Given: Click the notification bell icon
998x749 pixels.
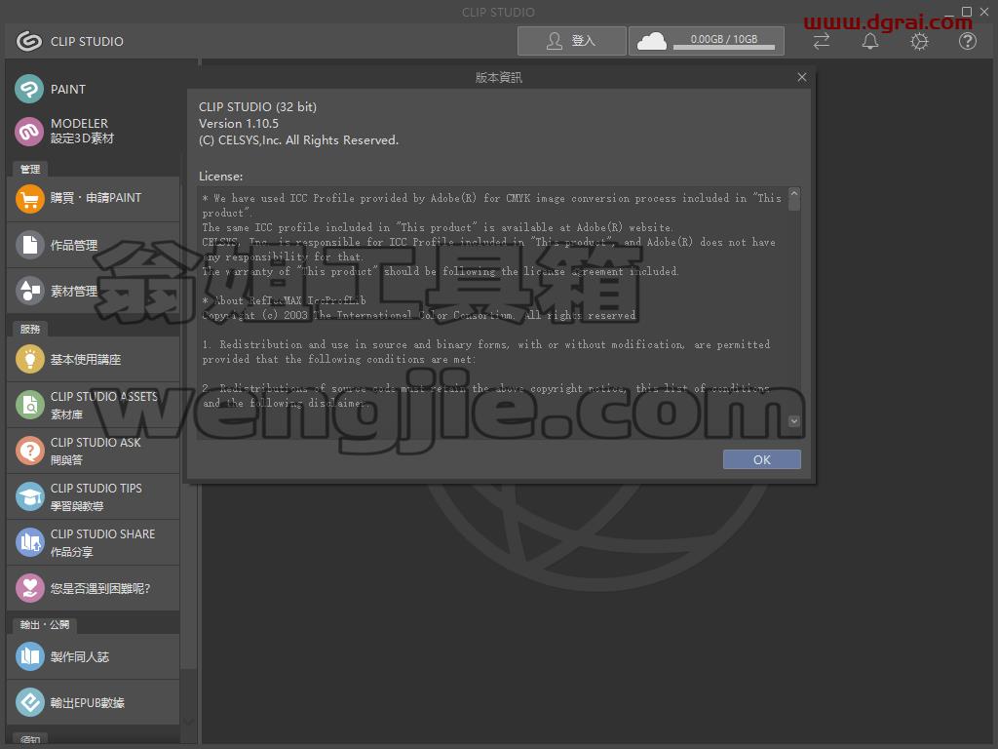Looking at the screenshot, I should [x=870, y=41].
